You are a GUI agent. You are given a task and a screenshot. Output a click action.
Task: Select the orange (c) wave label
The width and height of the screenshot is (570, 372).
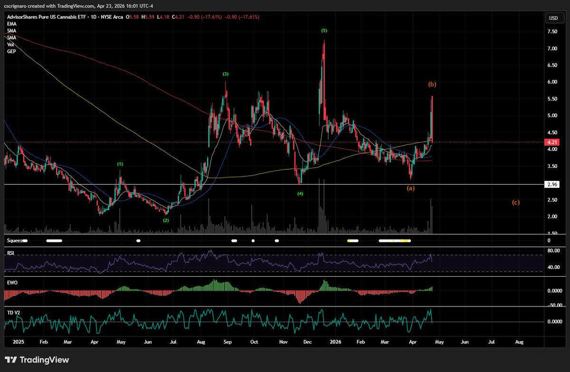click(x=516, y=203)
